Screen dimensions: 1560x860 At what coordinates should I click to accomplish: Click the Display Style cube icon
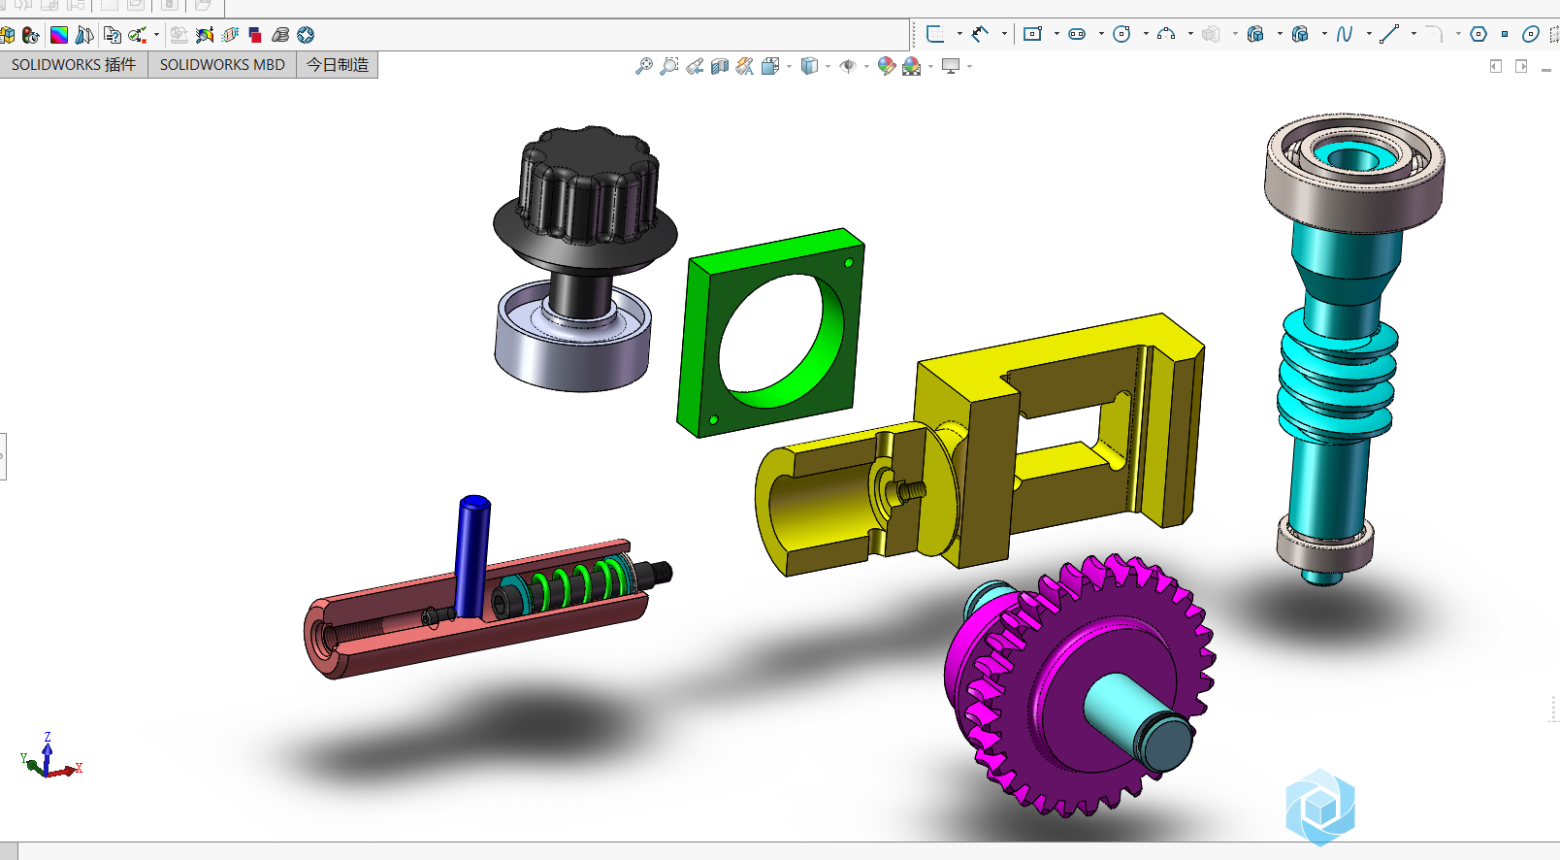coord(809,66)
